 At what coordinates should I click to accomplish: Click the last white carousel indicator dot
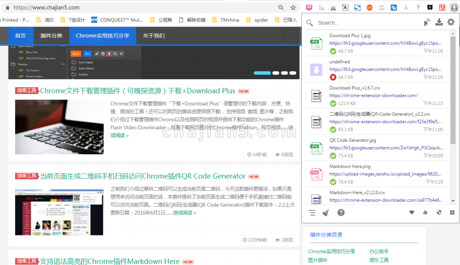click(293, 73)
